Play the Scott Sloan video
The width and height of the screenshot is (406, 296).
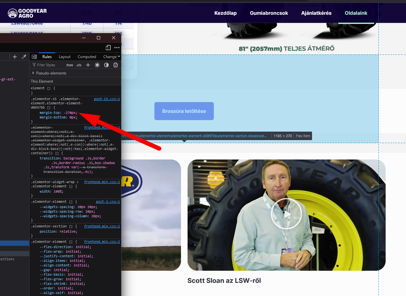(286, 214)
